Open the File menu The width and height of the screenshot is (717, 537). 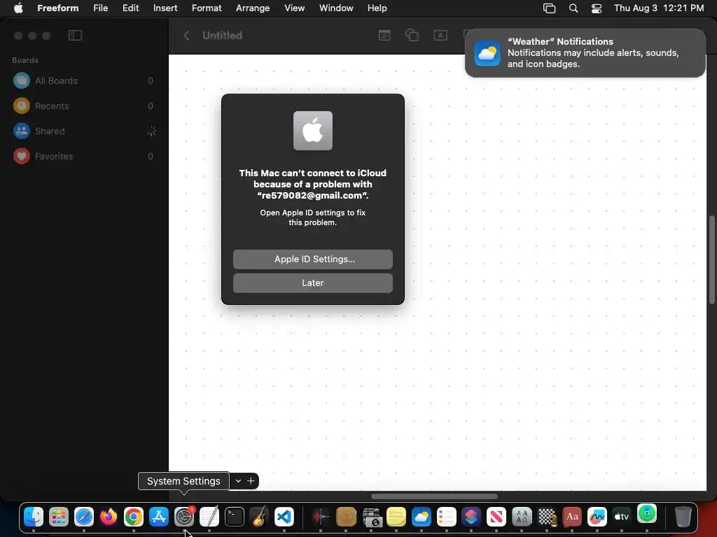(101, 8)
